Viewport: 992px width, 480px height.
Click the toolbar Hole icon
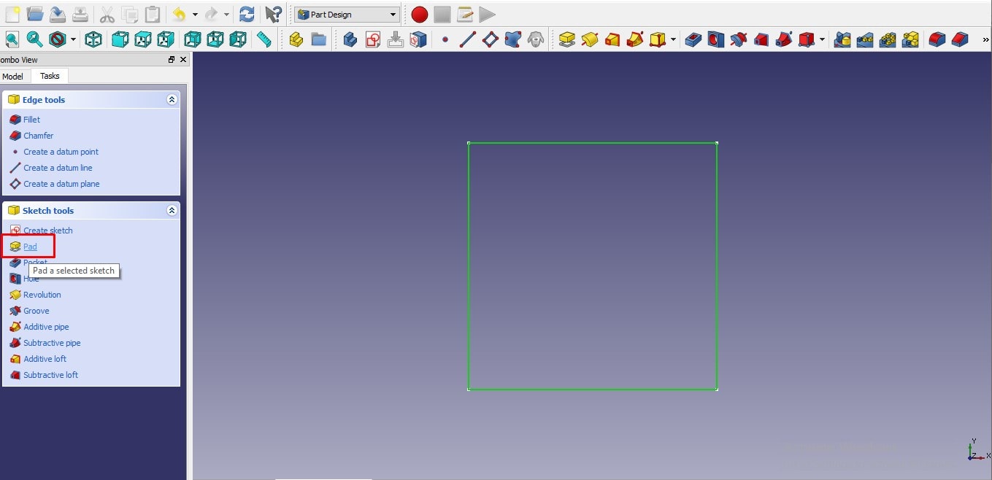coord(716,39)
